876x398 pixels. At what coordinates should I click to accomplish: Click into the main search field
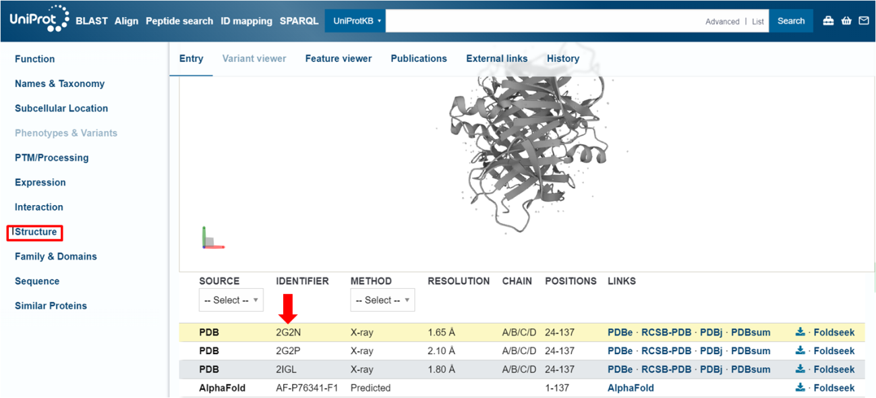click(543, 21)
